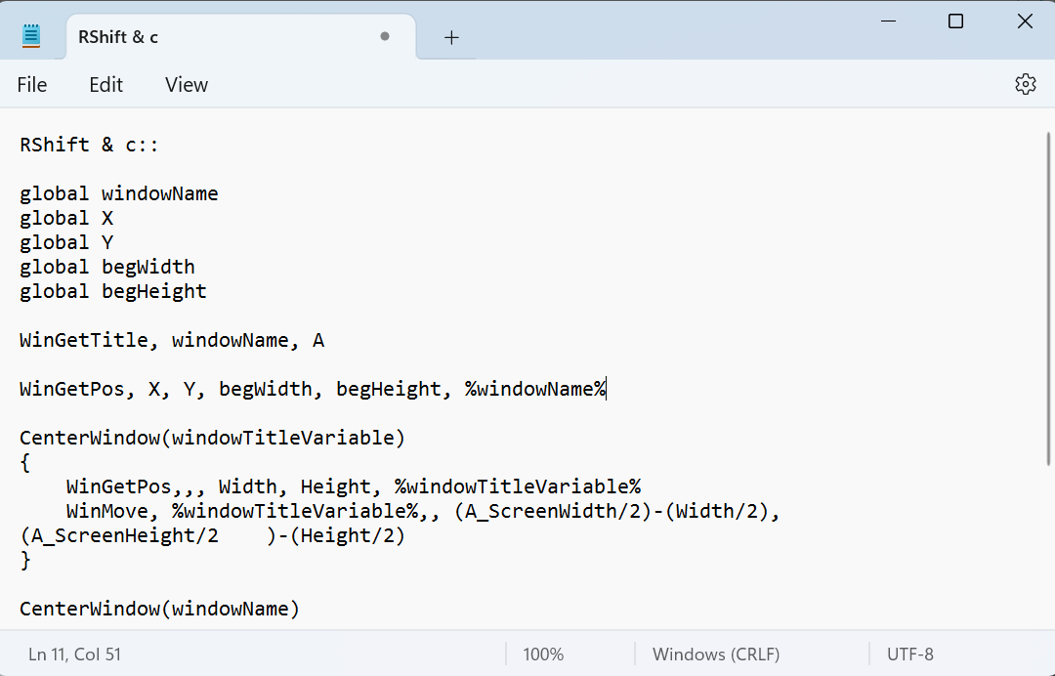Change the 100% zoom level
Viewport: 1055px width, 676px height.
543,655
